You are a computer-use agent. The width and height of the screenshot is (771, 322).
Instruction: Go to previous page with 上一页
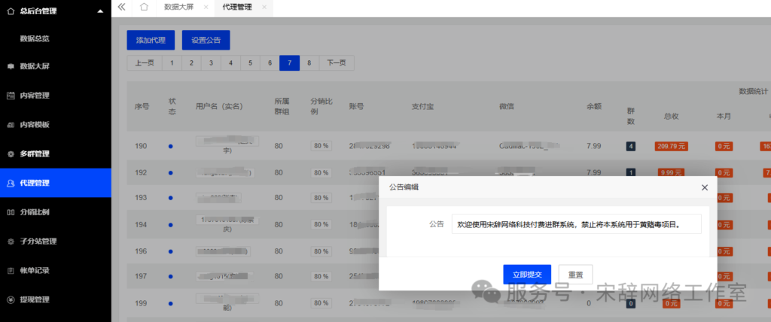point(145,63)
